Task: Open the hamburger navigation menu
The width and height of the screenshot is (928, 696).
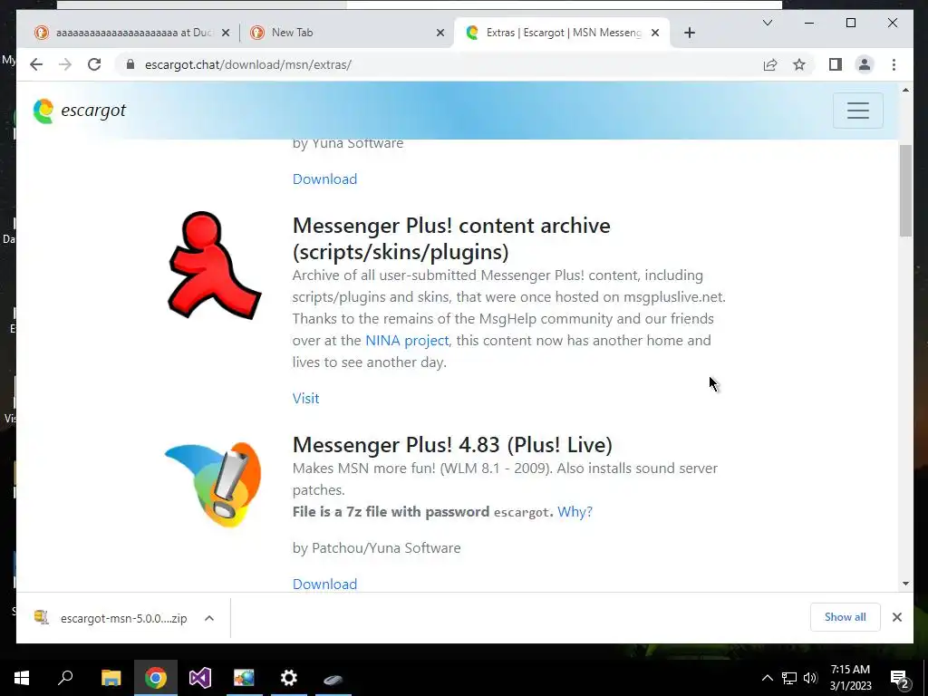Action: 857,111
